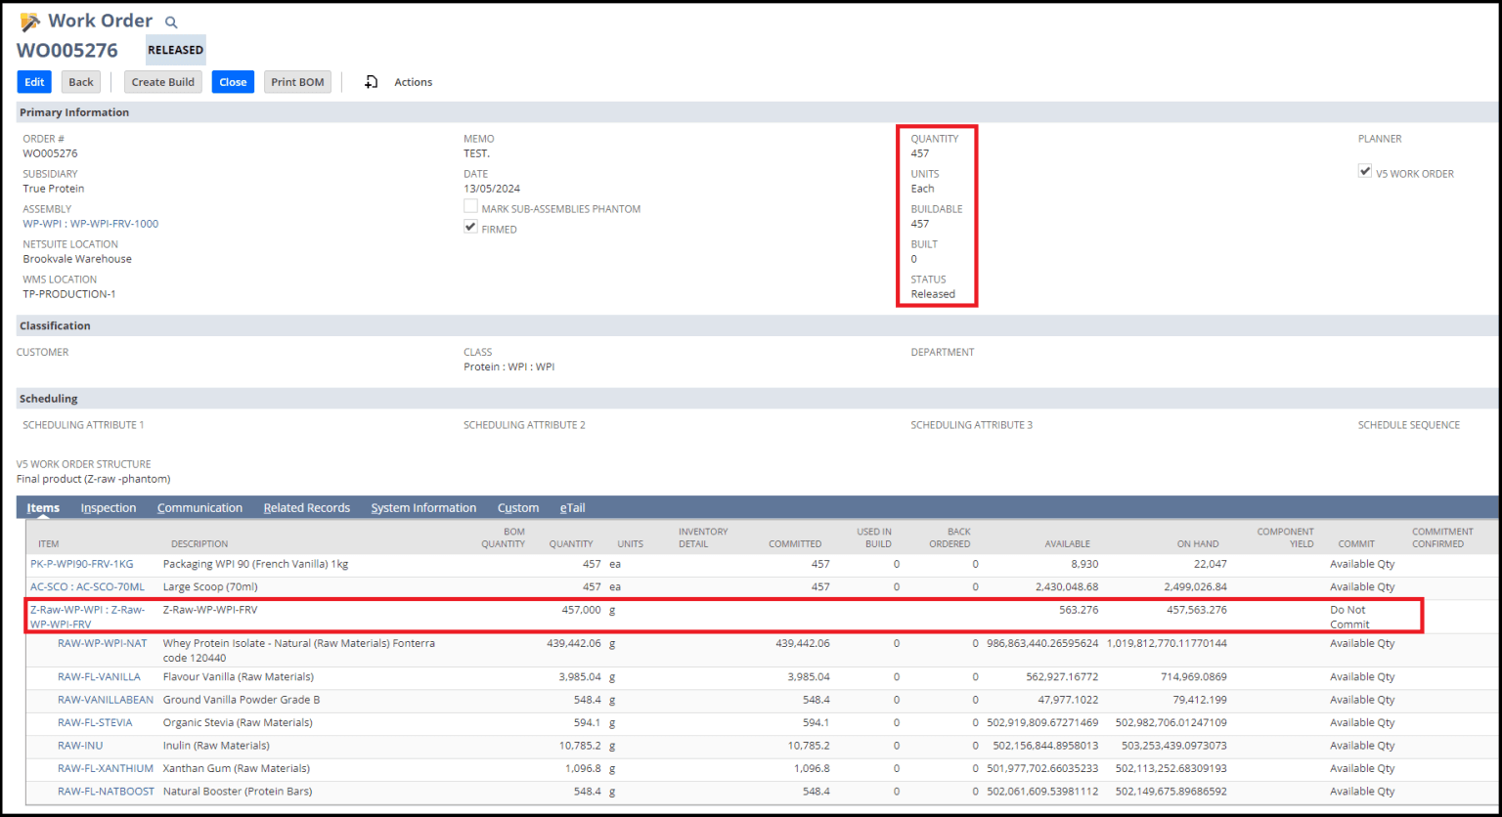Click the new document icon beside Actions
Viewport: 1502px width, 817px height.
tap(372, 82)
